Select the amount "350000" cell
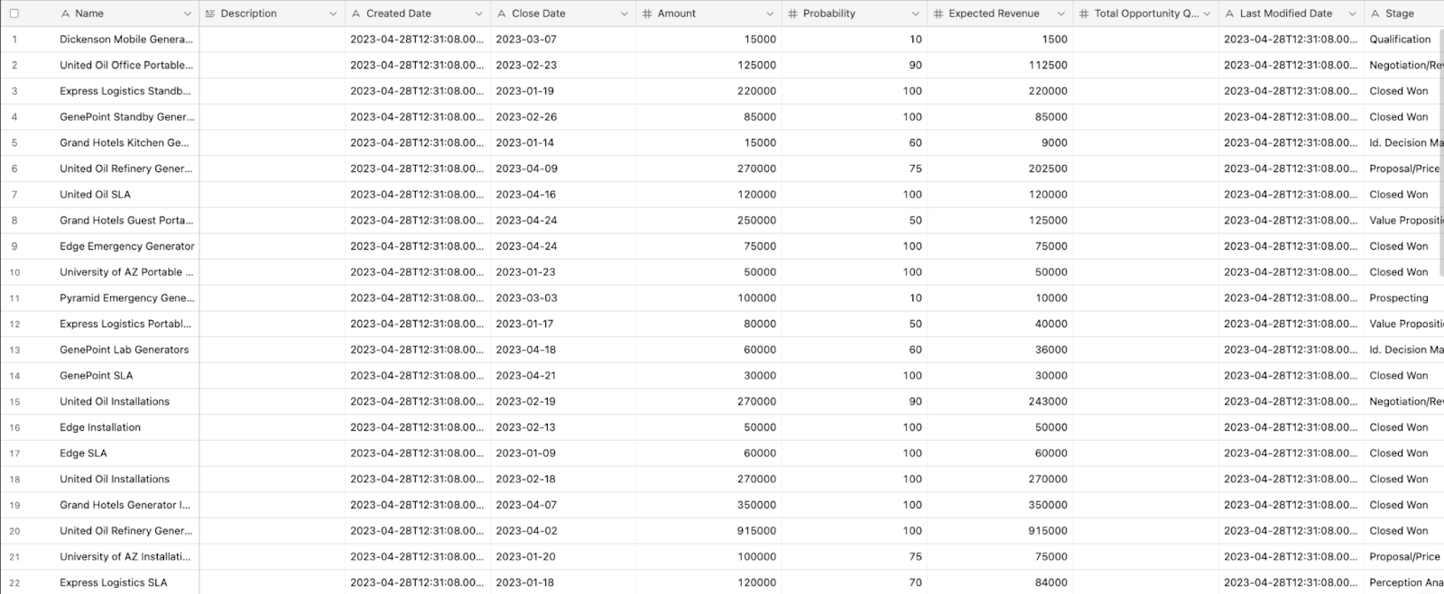The width and height of the screenshot is (1444, 594). coord(709,505)
